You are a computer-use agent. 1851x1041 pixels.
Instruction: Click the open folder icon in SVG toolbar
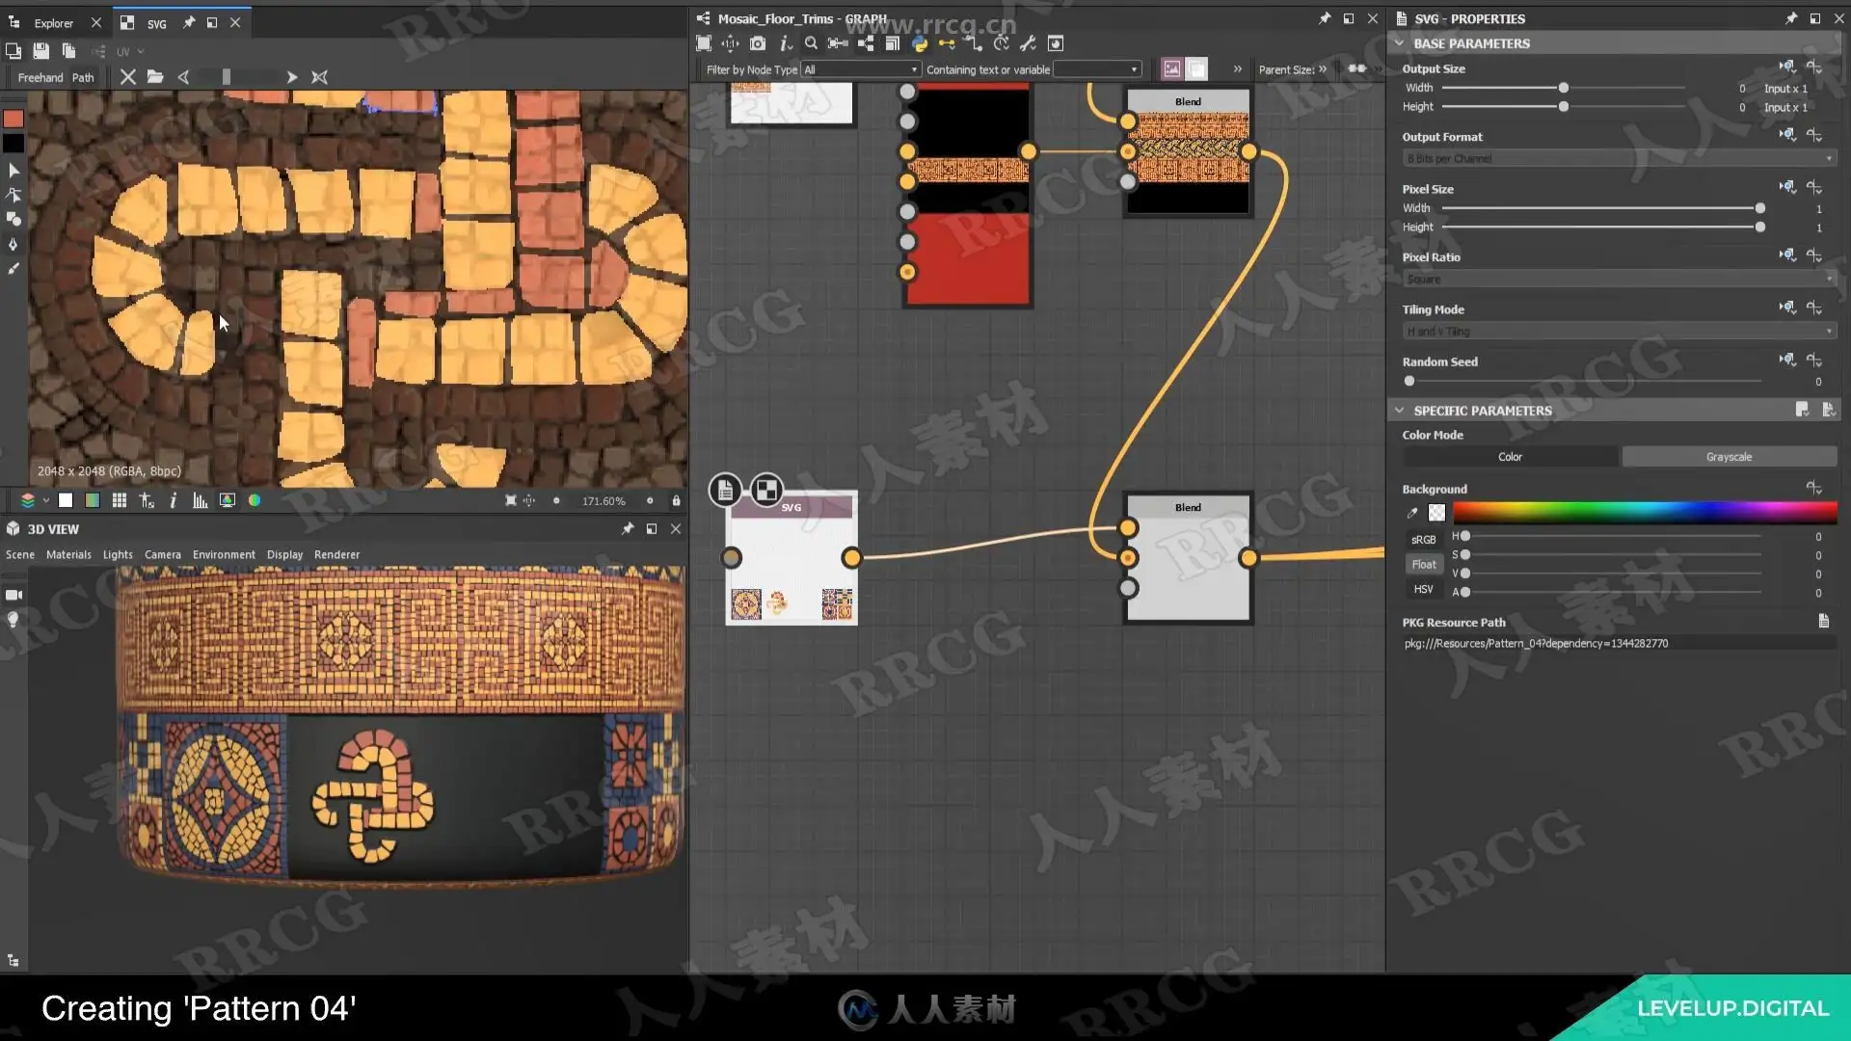[155, 77]
